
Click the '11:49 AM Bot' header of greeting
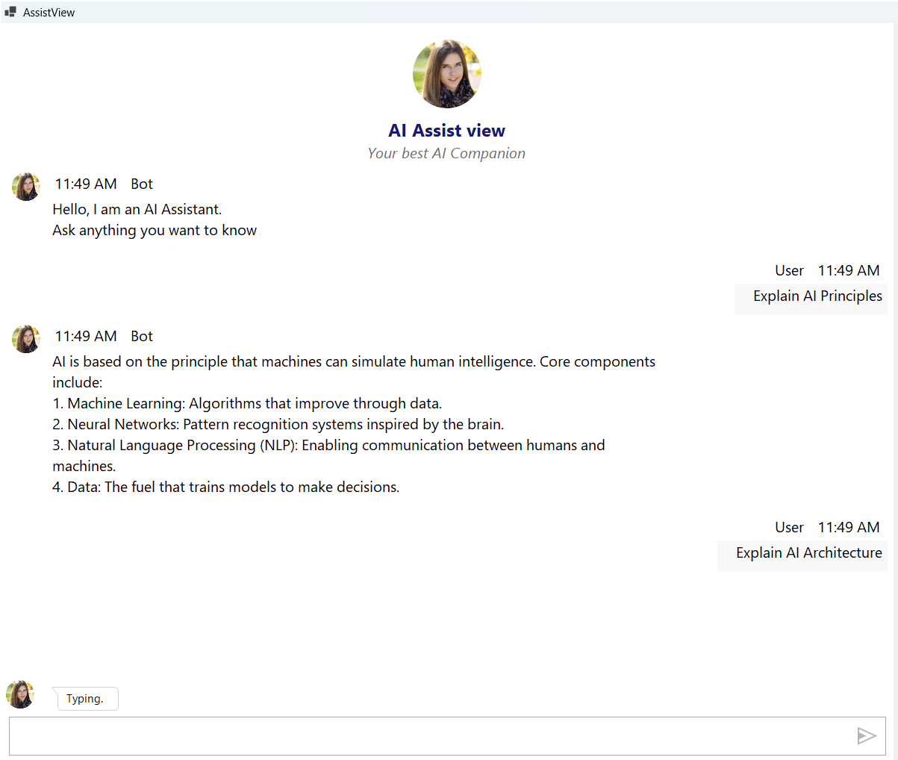[104, 184]
